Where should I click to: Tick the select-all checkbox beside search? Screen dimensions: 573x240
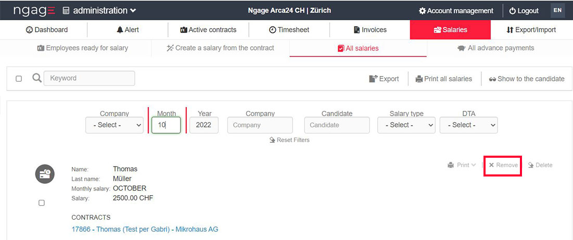click(x=19, y=79)
